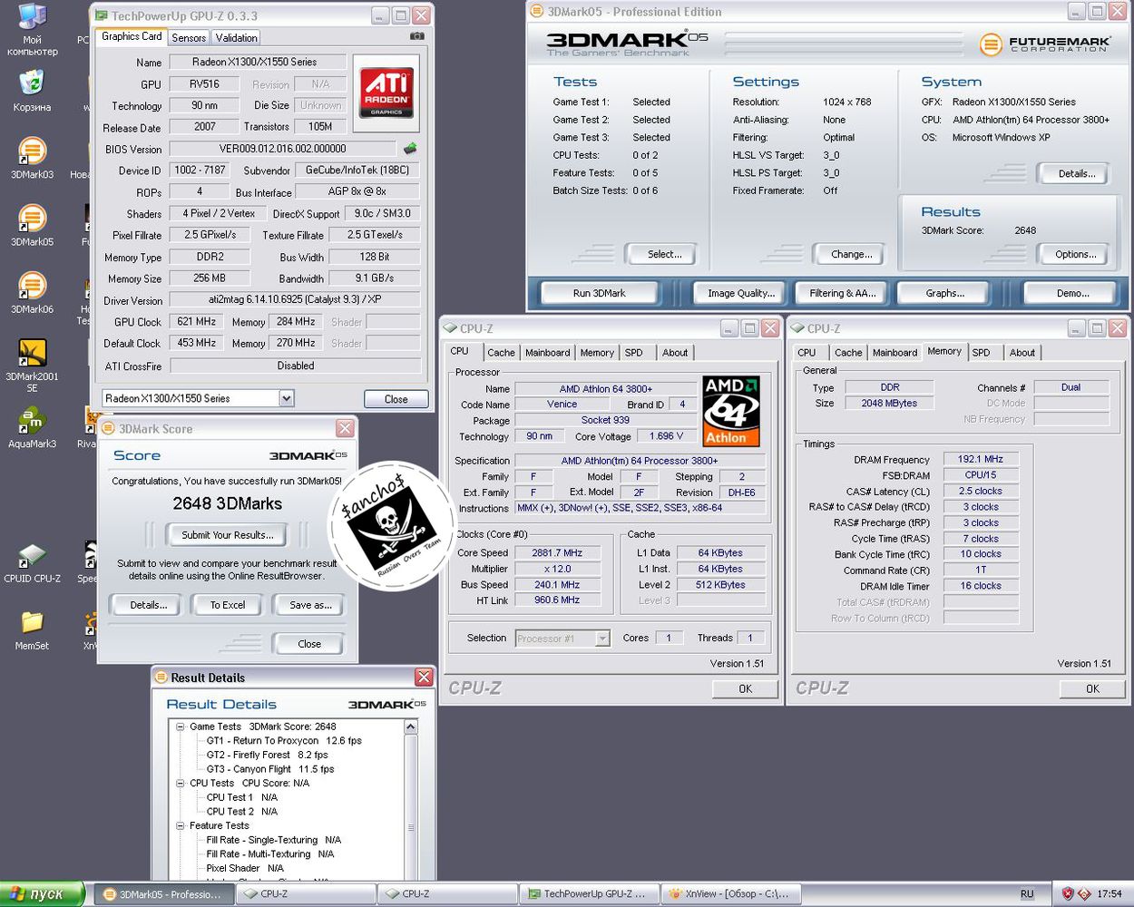Click the To Excel button

(228, 605)
